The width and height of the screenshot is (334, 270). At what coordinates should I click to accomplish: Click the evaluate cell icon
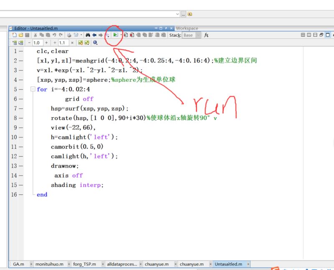(15, 43)
